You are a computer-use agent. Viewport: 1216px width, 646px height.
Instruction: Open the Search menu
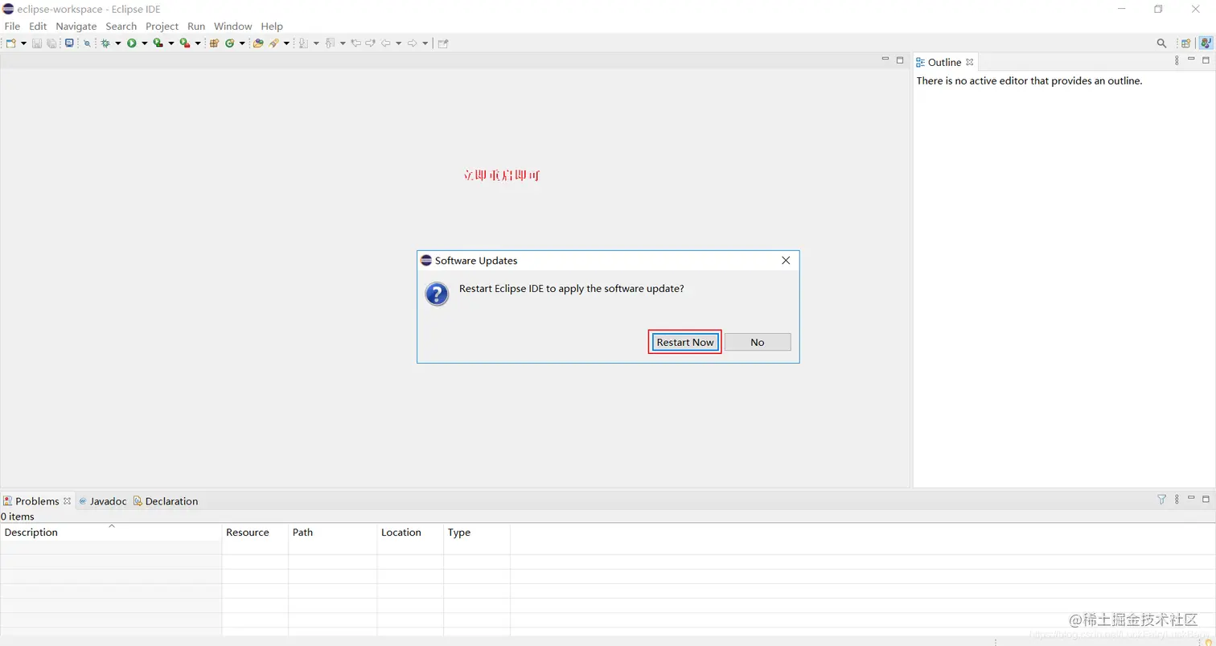coord(121,26)
